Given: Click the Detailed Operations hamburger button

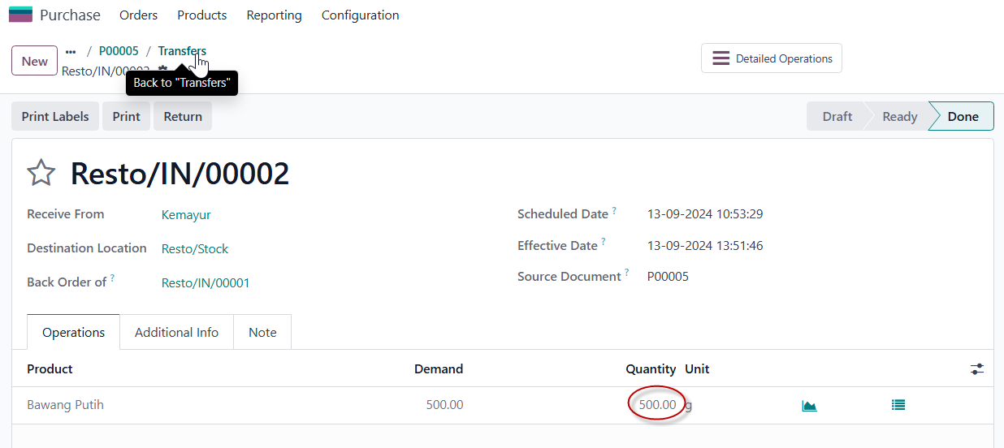Looking at the screenshot, I should pos(772,58).
